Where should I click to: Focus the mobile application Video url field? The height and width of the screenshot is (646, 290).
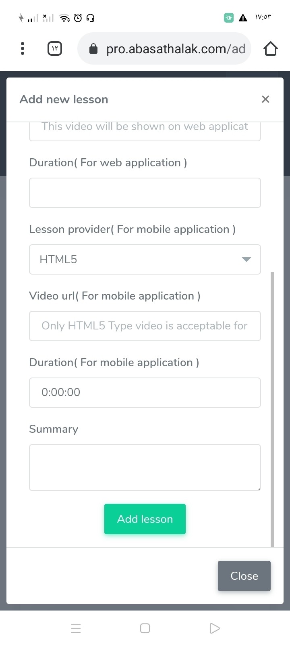click(x=145, y=326)
